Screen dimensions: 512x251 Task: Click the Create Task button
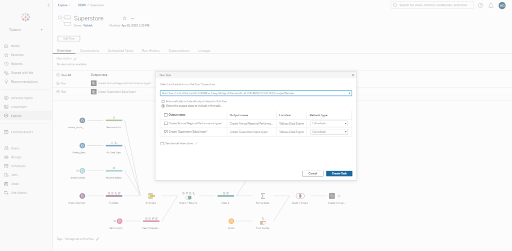339,173
